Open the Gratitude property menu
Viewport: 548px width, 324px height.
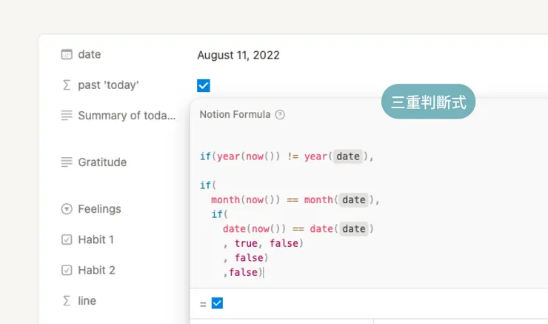click(102, 162)
